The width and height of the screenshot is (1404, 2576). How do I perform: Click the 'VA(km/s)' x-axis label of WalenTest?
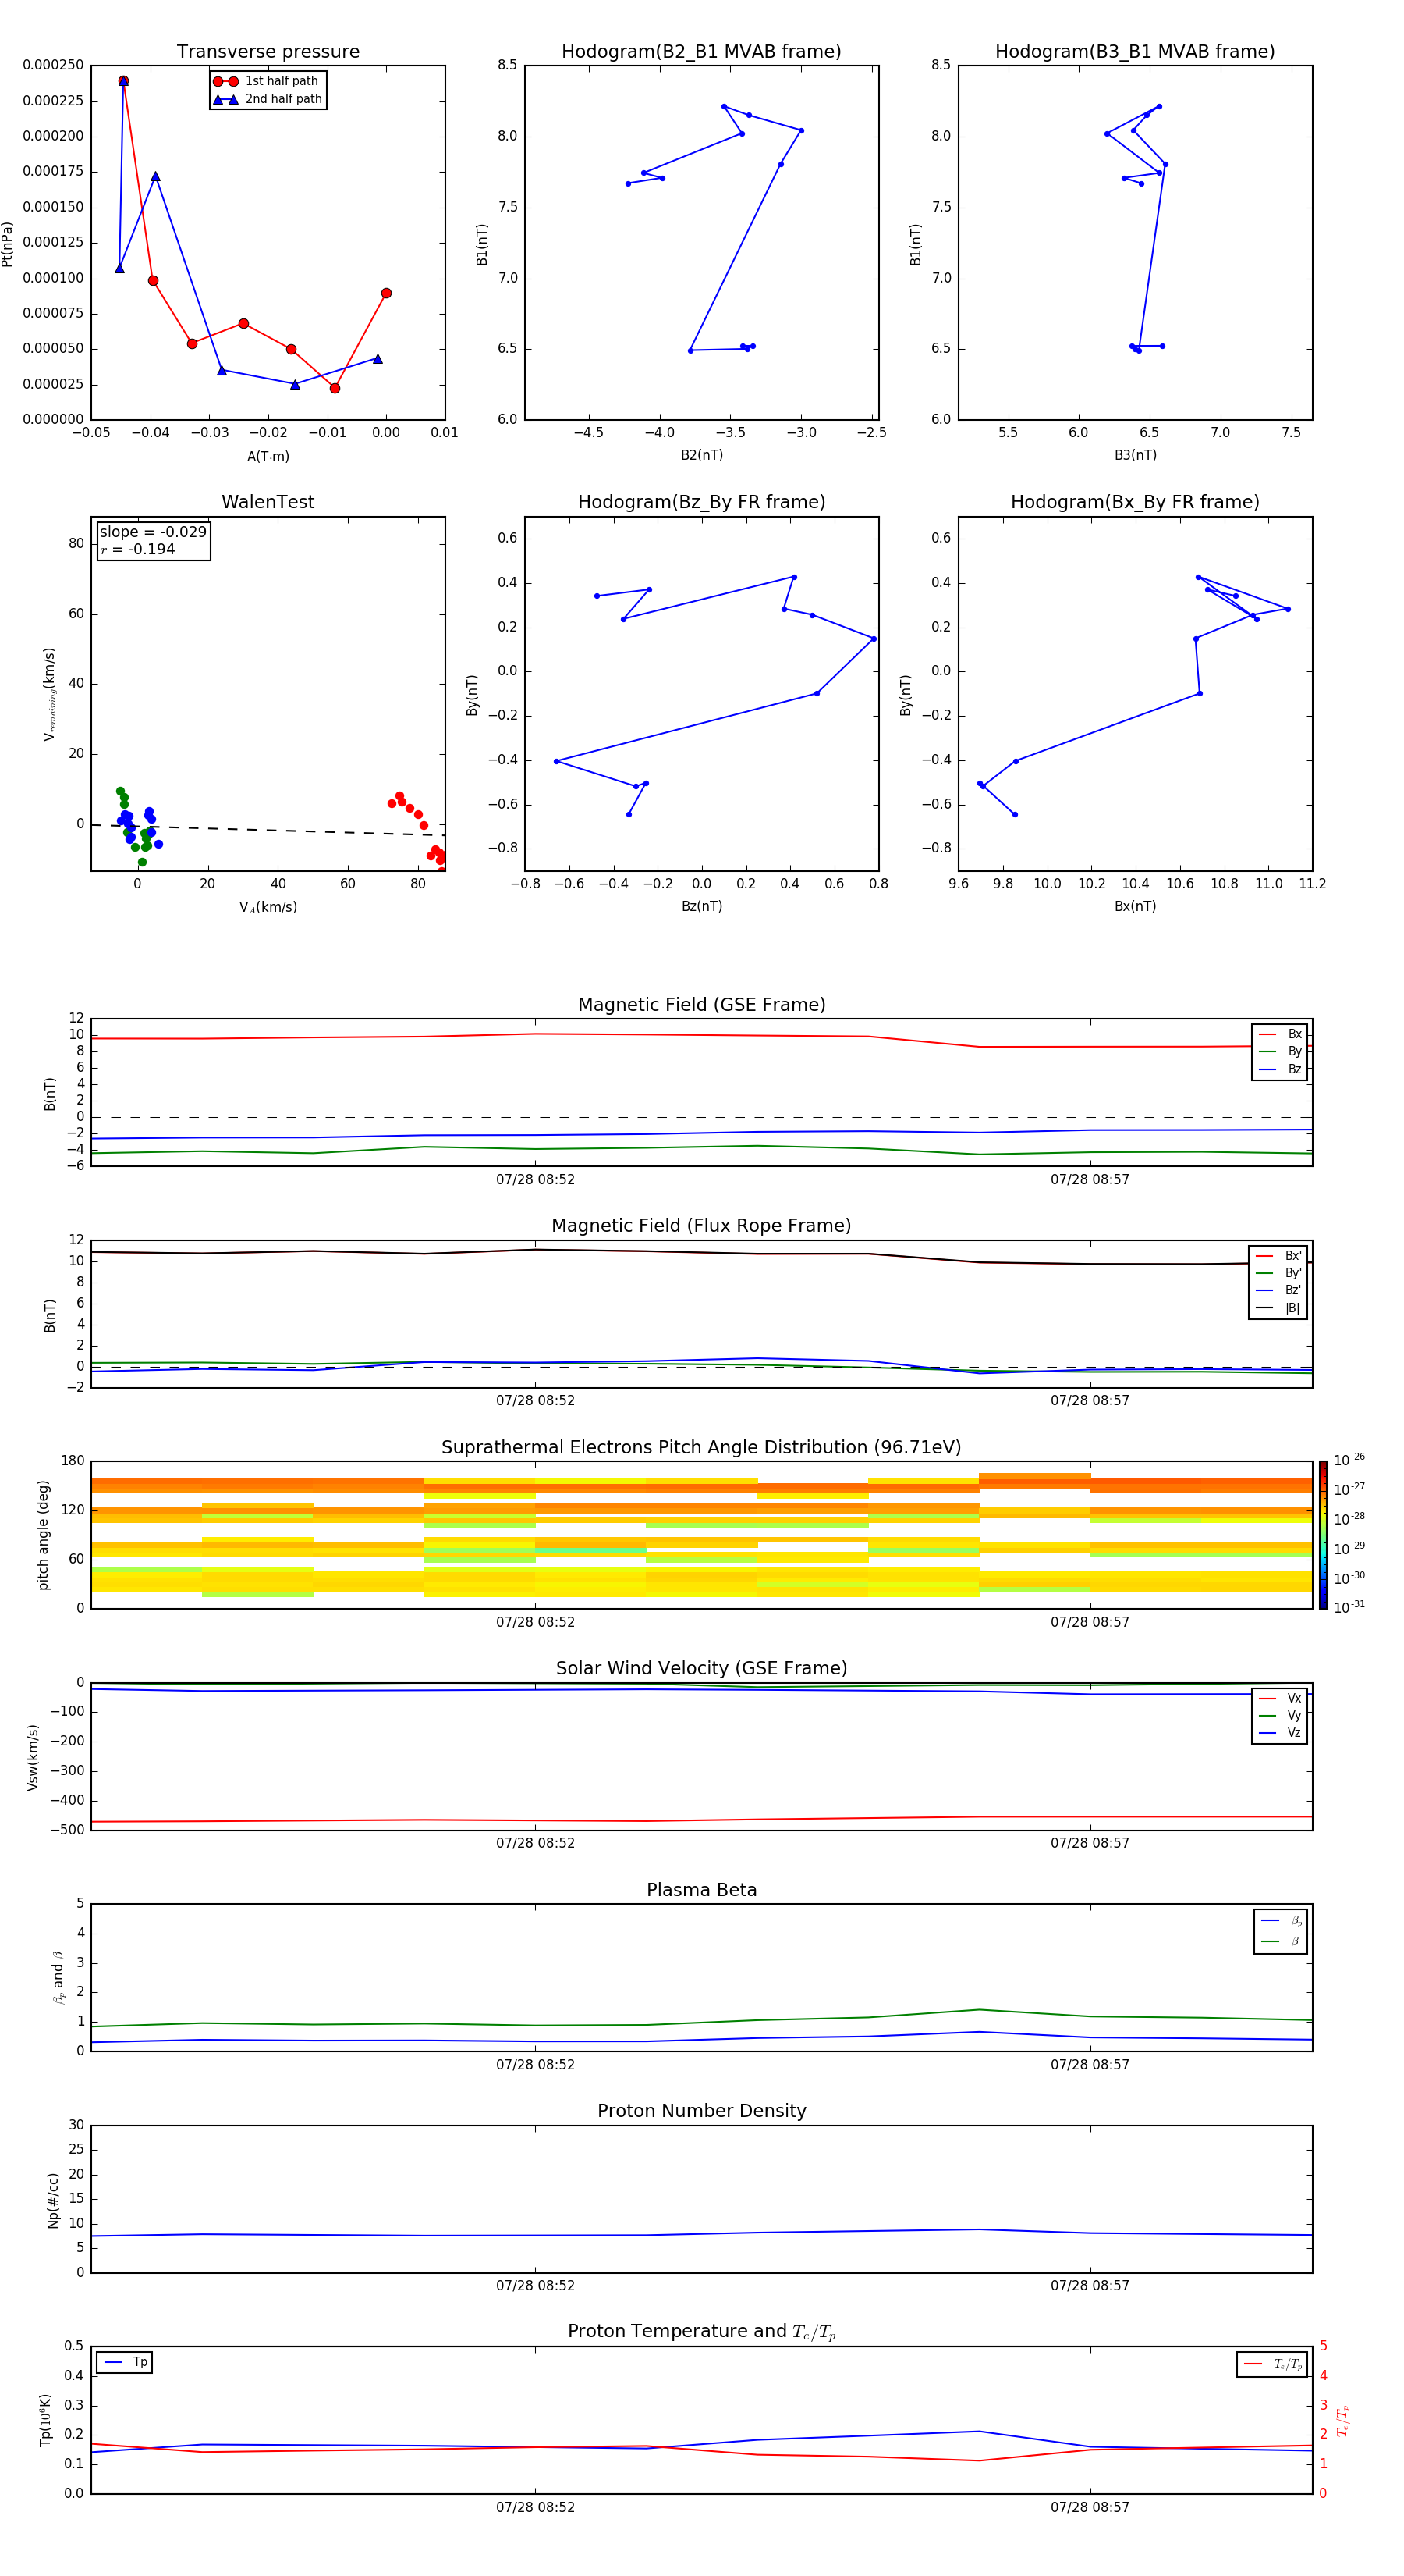point(268,907)
